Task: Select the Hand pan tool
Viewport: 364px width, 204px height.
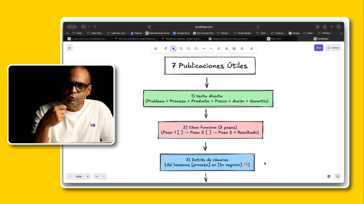Action: [165, 48]
